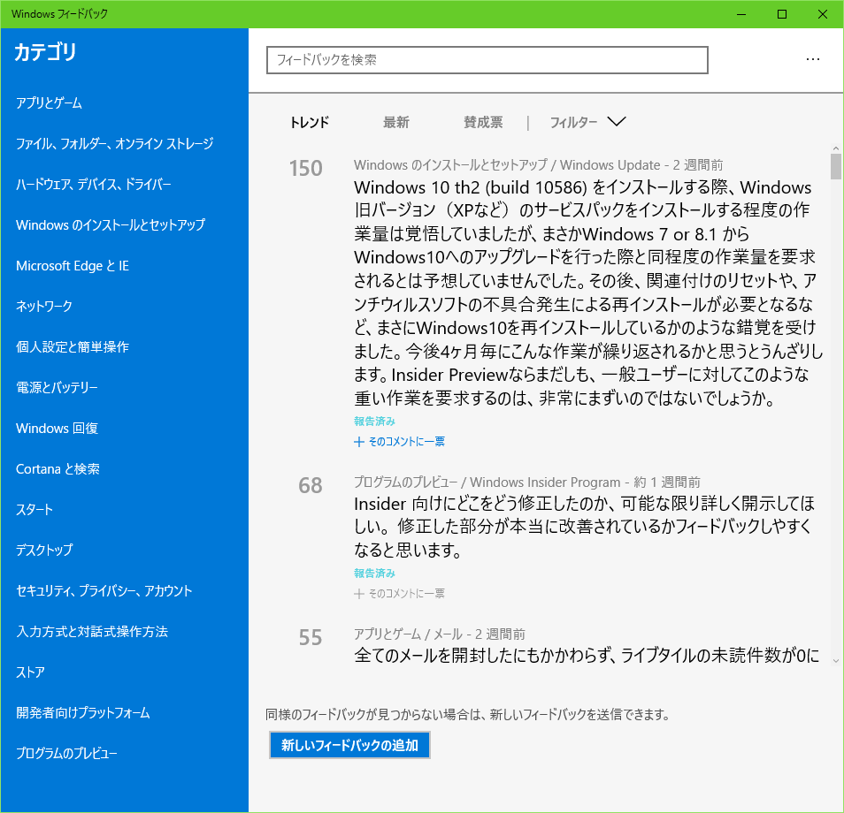Switch to the 最新 tab

[x=396, y=123]
